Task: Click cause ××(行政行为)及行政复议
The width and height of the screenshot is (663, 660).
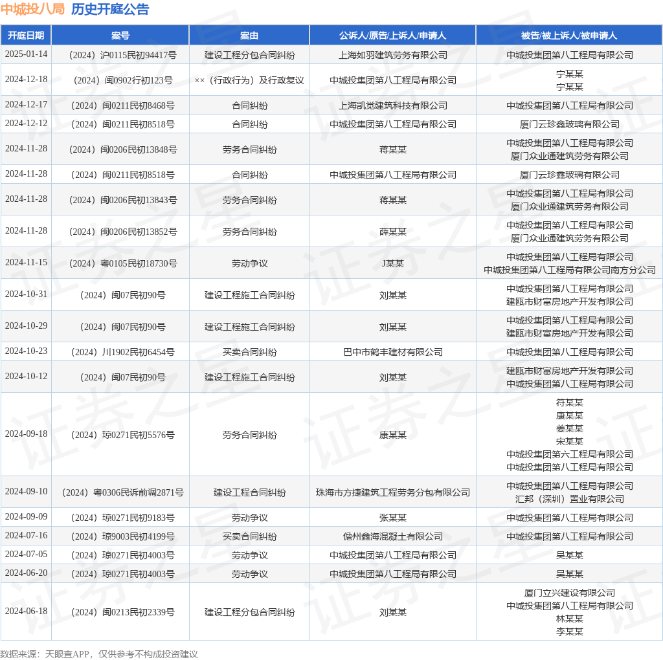Action: 249,80
